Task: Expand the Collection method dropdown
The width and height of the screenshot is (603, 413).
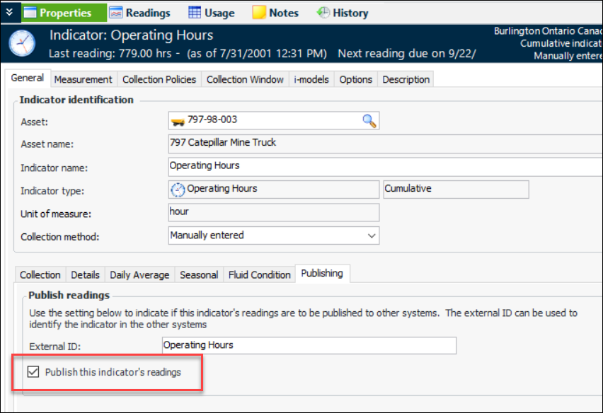Action: coord(372,235)
